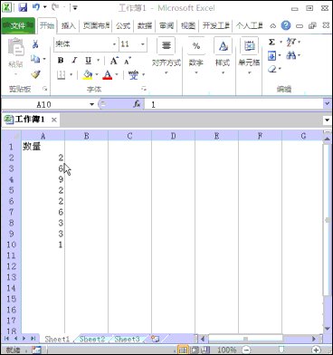This screenshot has width=333, height=355.
Task: Open the font (字体) dialog launcher
Action: pos(144,89)
